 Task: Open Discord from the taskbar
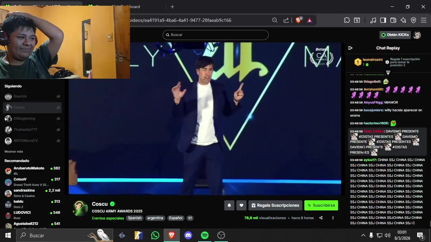[188, 235]
